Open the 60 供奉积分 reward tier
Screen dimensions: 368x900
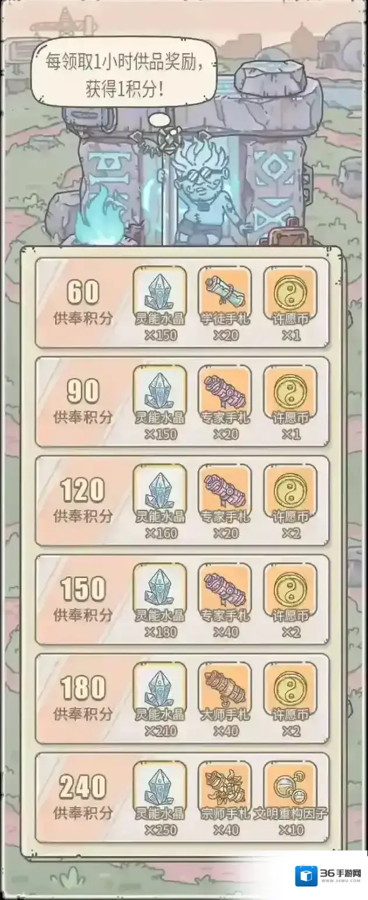coord(182,303)
